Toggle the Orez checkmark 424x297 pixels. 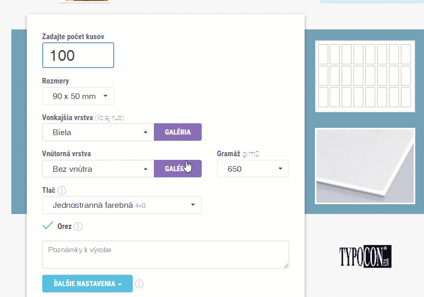(48, 226)
